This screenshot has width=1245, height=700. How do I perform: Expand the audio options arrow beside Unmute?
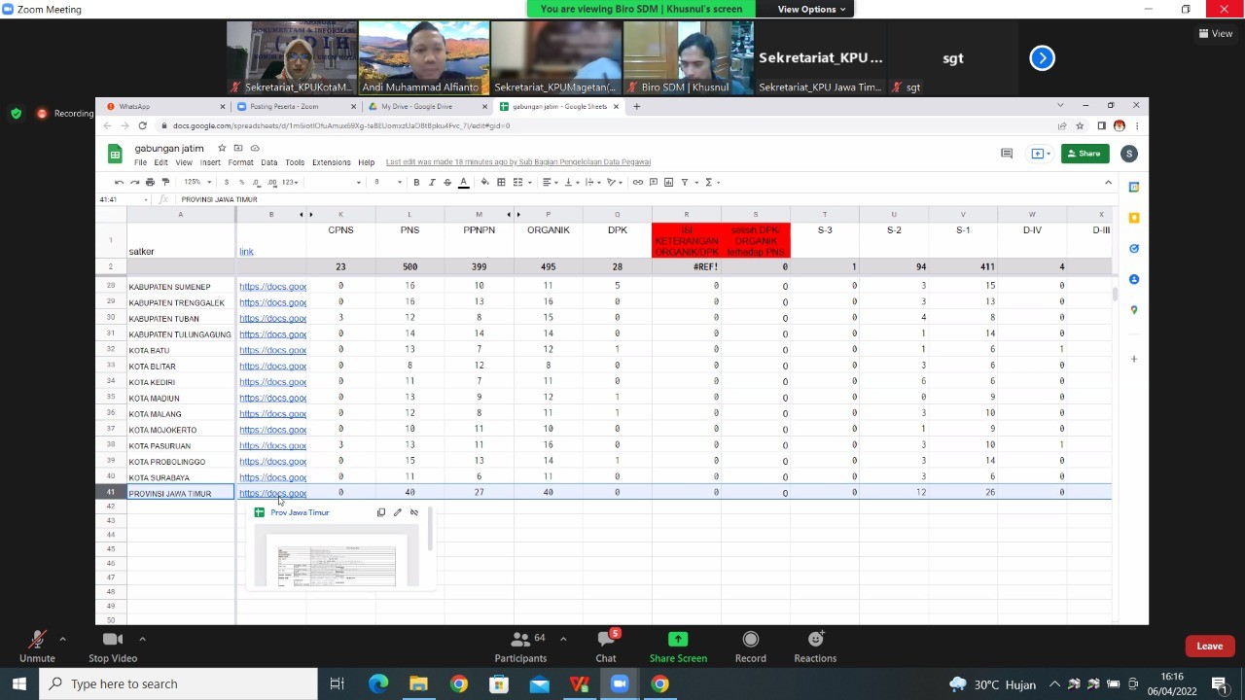[x=62, y=639]
